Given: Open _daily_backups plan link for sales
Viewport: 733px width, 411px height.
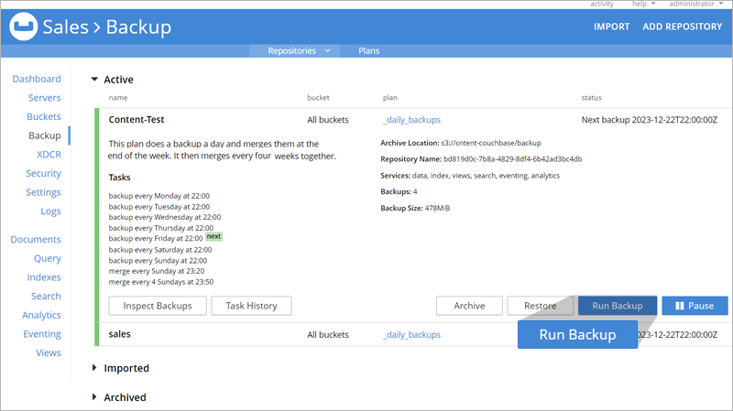Looking at the screenshot, I should point(411,334).
